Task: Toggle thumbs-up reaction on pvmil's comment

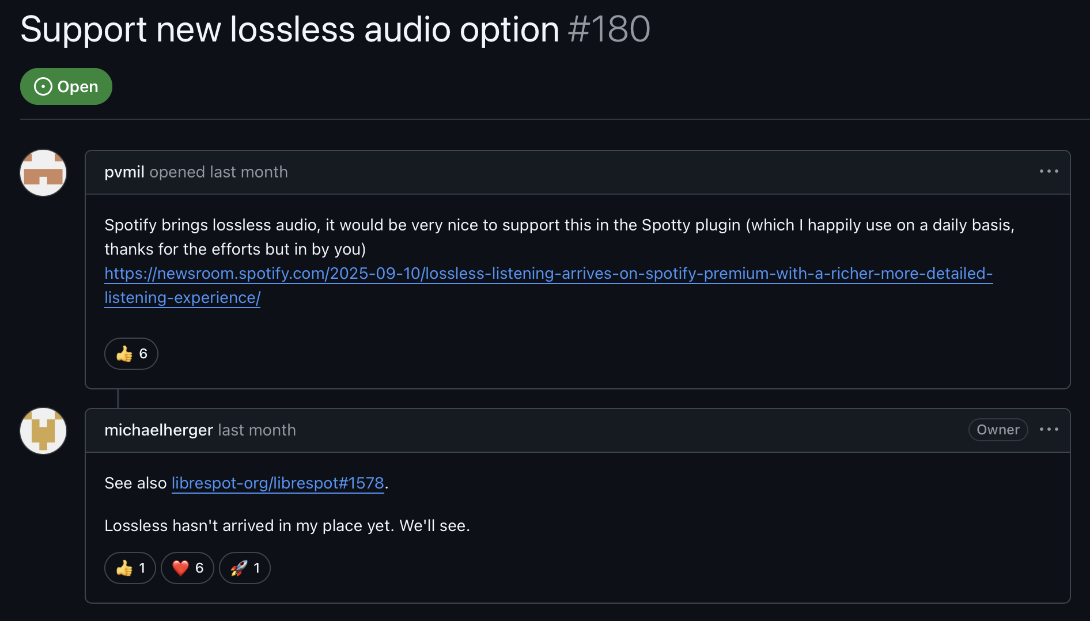Action: (131, 354)
